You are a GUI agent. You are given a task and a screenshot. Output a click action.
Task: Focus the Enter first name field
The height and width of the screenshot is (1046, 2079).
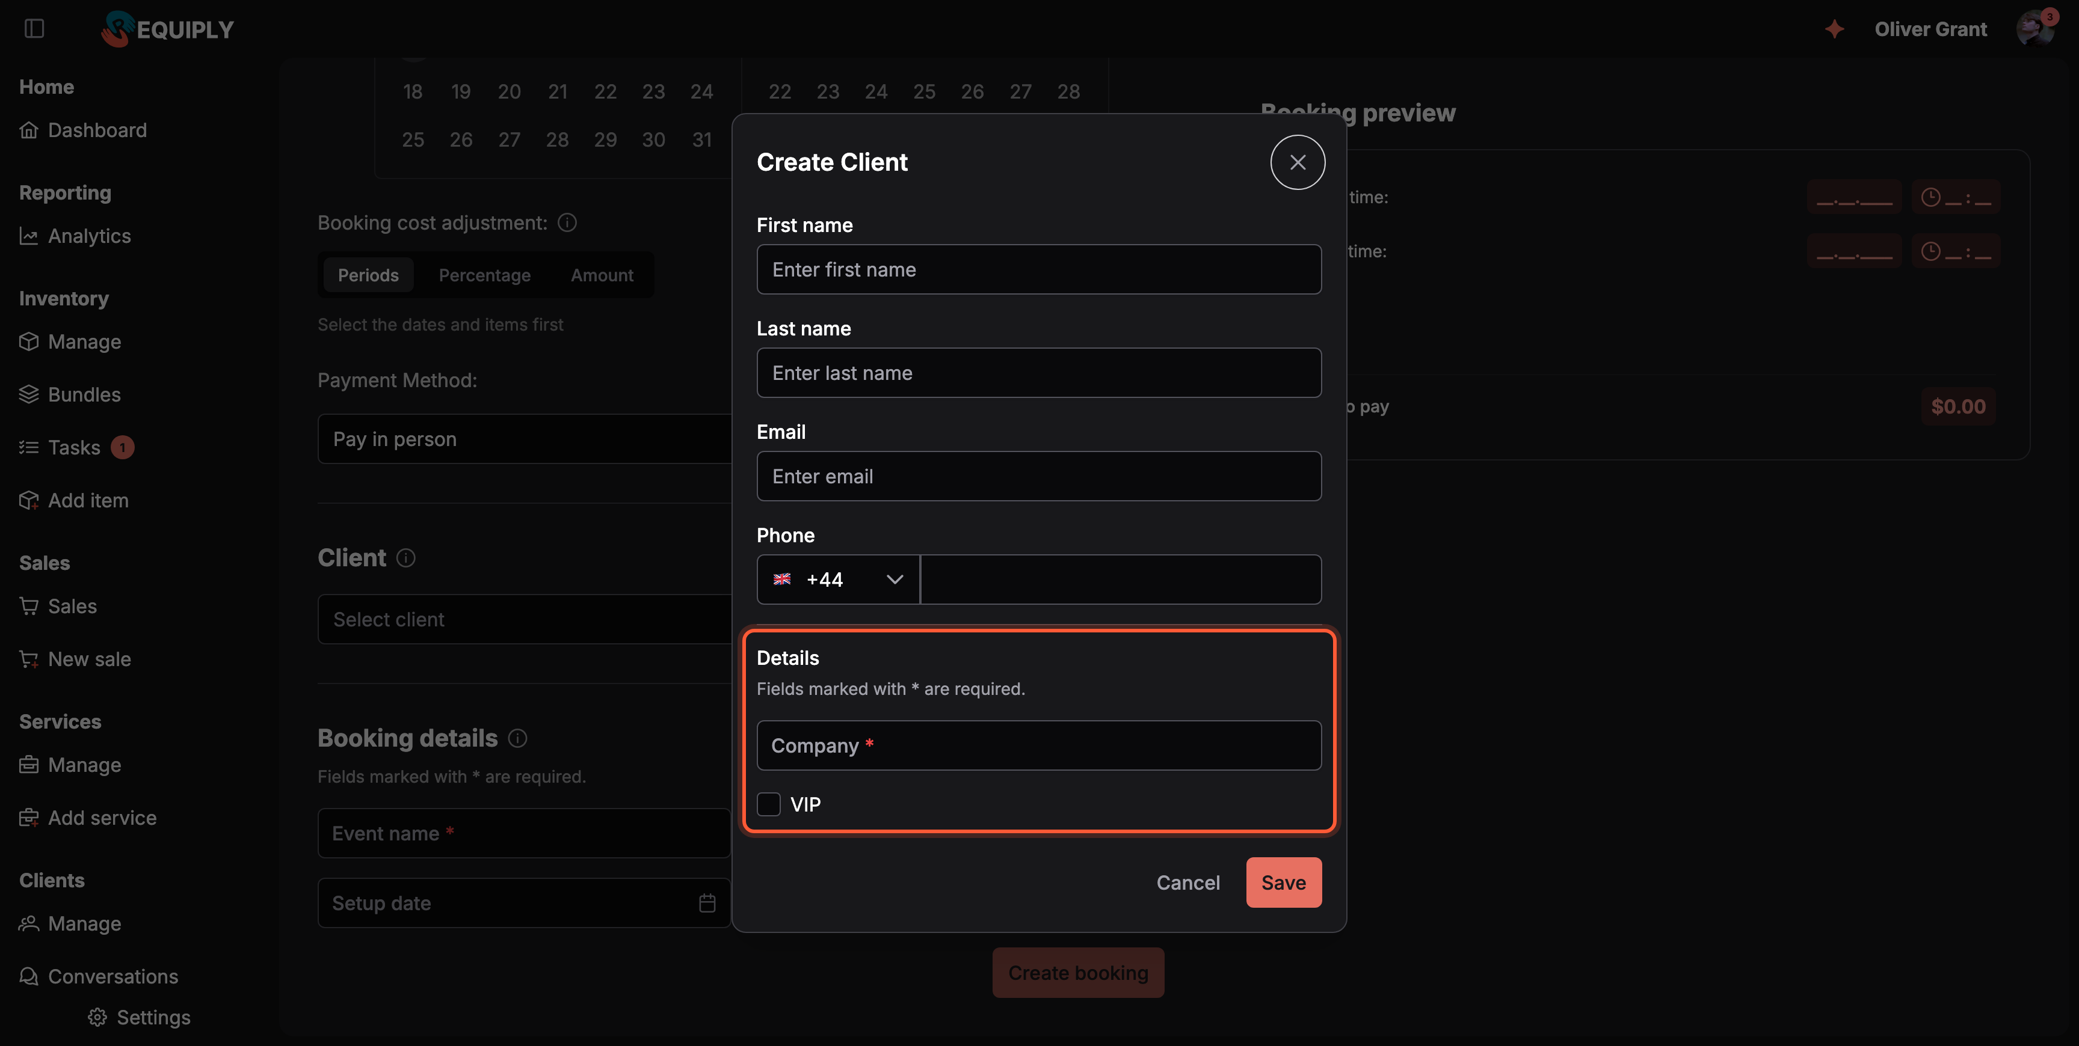[x=1039, y=269]
